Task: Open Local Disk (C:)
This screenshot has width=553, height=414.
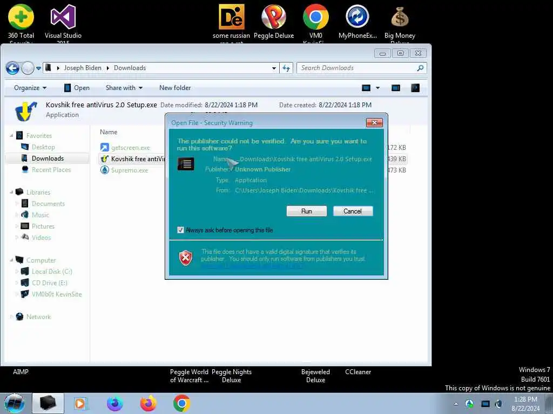Action: click(x=52, y=272)
